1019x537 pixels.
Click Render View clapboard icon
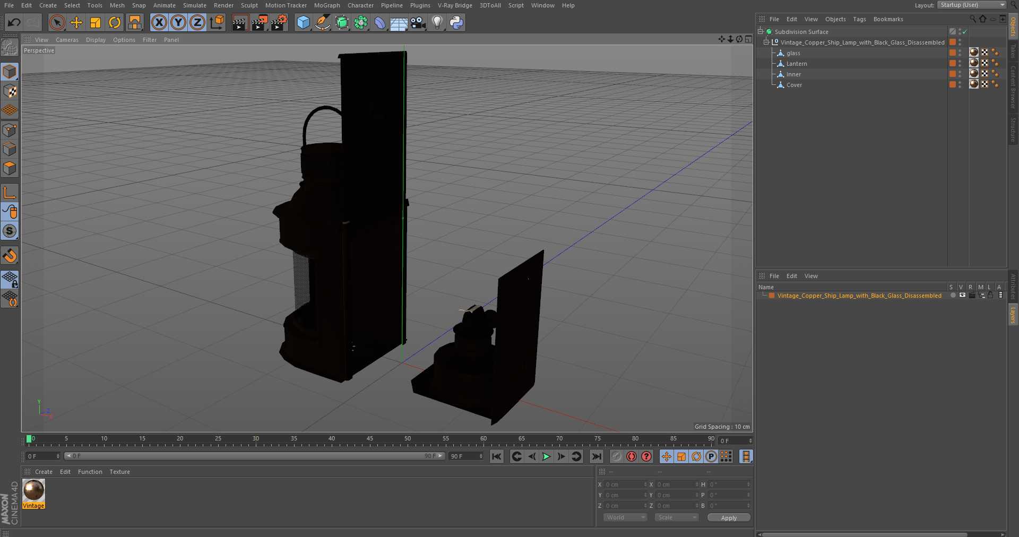pos(240,22)
